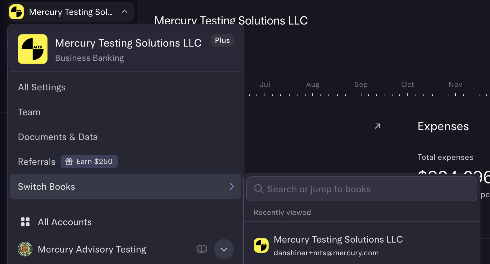The width and height of the screenshot is (490, 264).
Task: Select the Mercury Advisory Testing account
Action: [92, 249]
